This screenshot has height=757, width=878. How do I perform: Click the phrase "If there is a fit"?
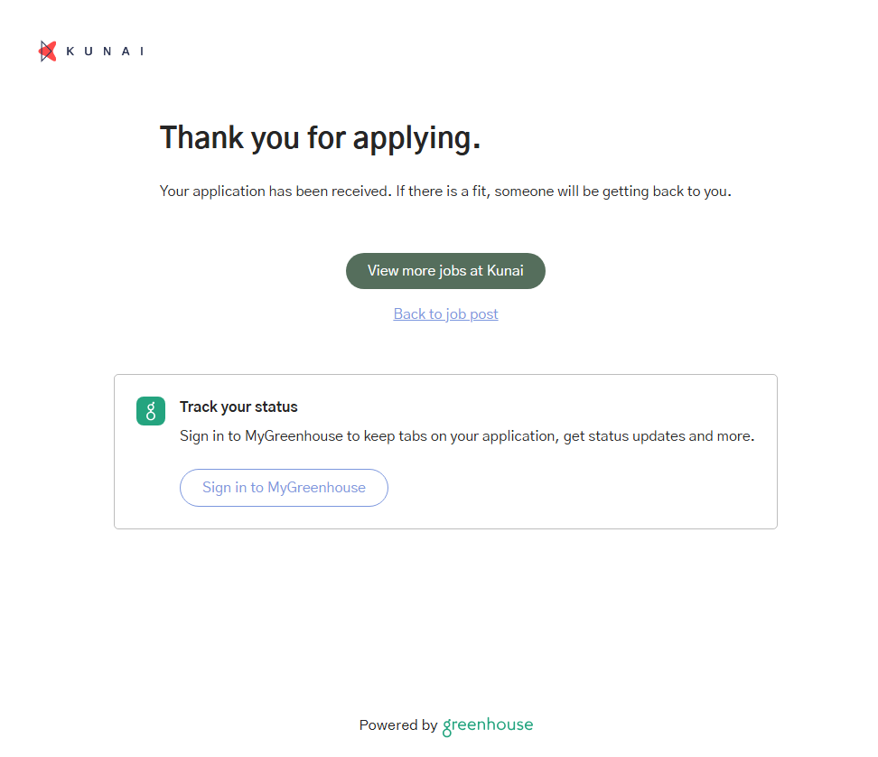tap(443, 192)
